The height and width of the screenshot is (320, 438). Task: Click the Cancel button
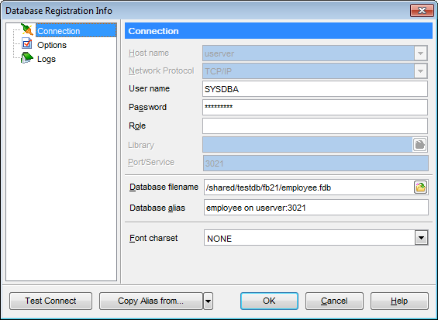tap(334, 301)
